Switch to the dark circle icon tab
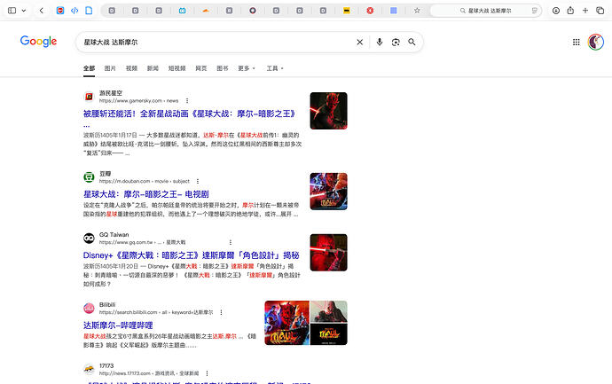612x384 pixels. [x=253, y=11]
